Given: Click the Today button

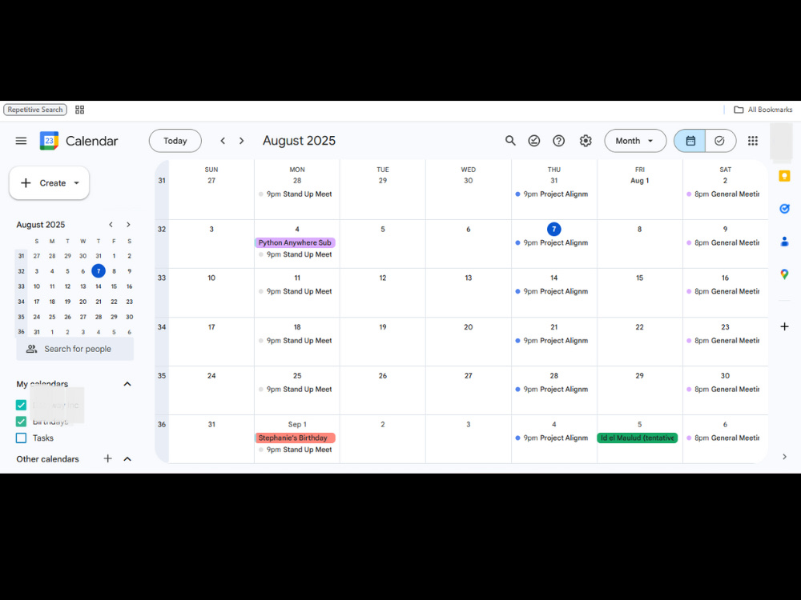Looking at the screenshot, I should 175,141.
